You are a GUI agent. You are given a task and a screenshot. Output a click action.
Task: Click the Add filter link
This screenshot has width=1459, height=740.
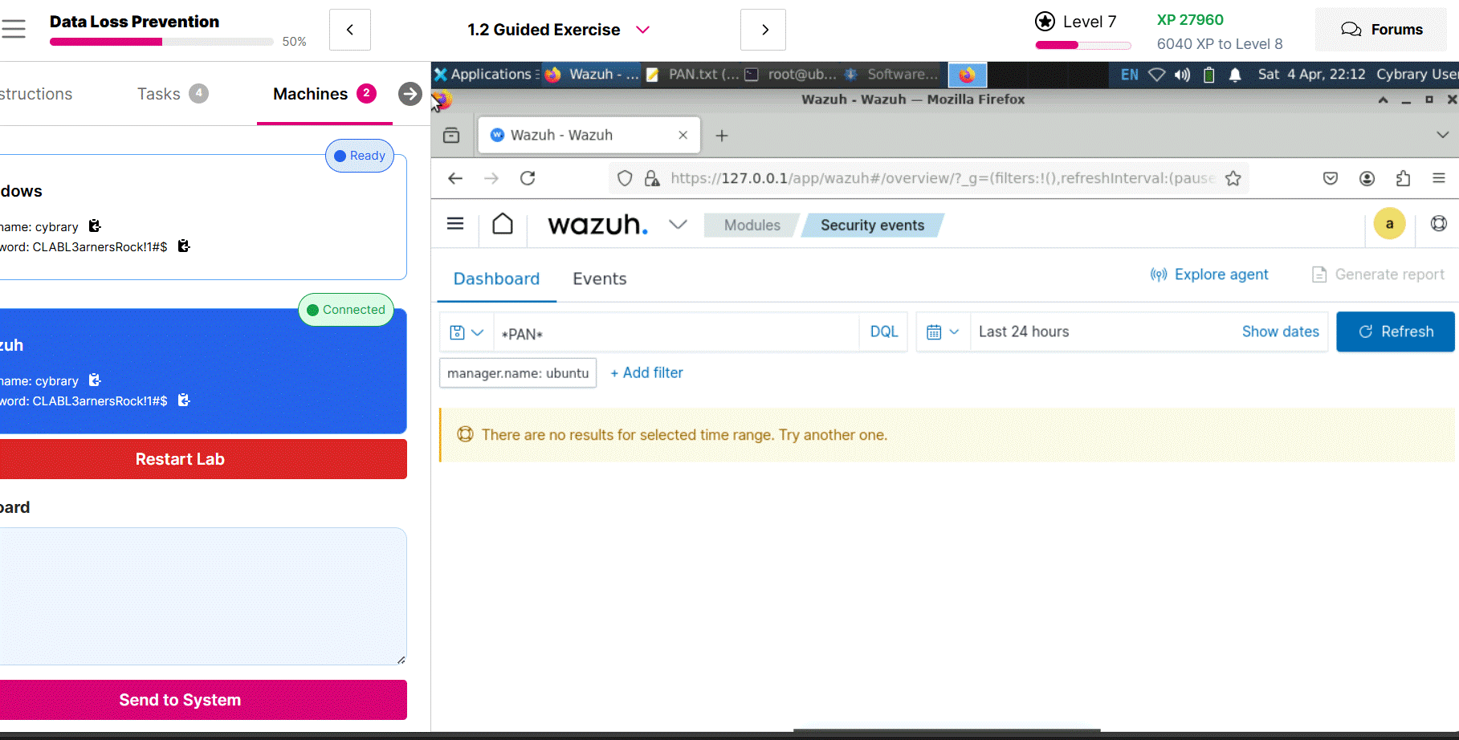(646, 372)
